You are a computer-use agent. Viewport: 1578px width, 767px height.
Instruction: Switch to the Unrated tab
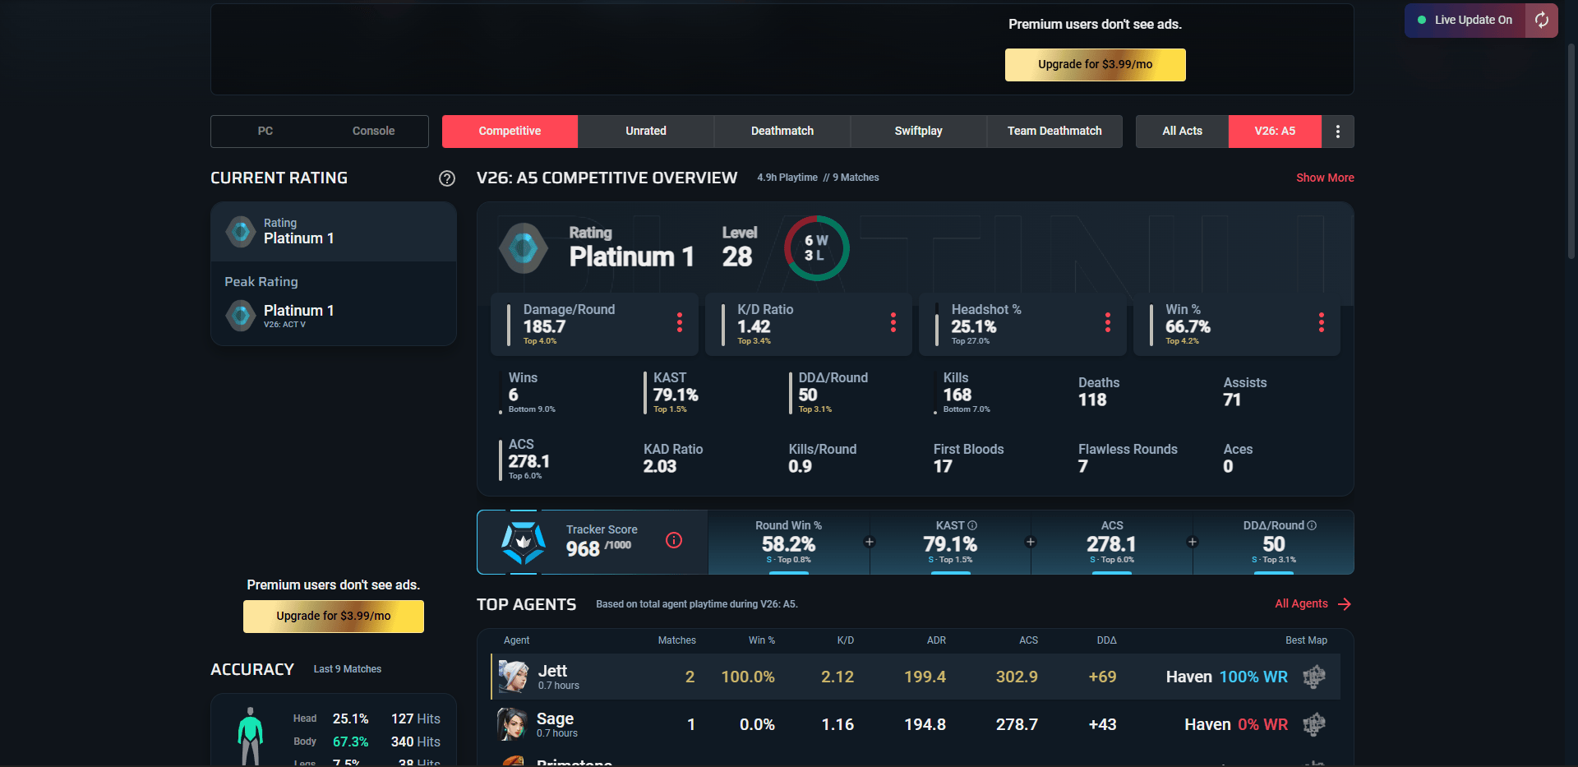[x=646, y=132]
